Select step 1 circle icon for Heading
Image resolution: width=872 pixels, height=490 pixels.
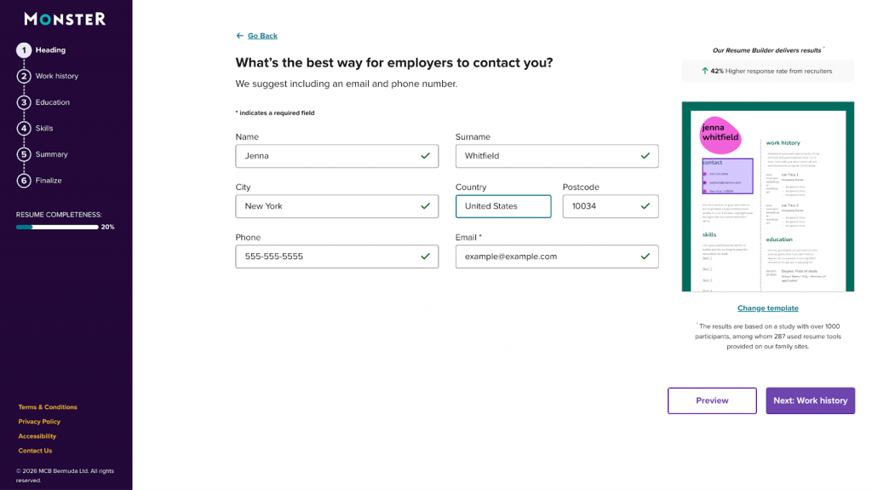(24, 50)
